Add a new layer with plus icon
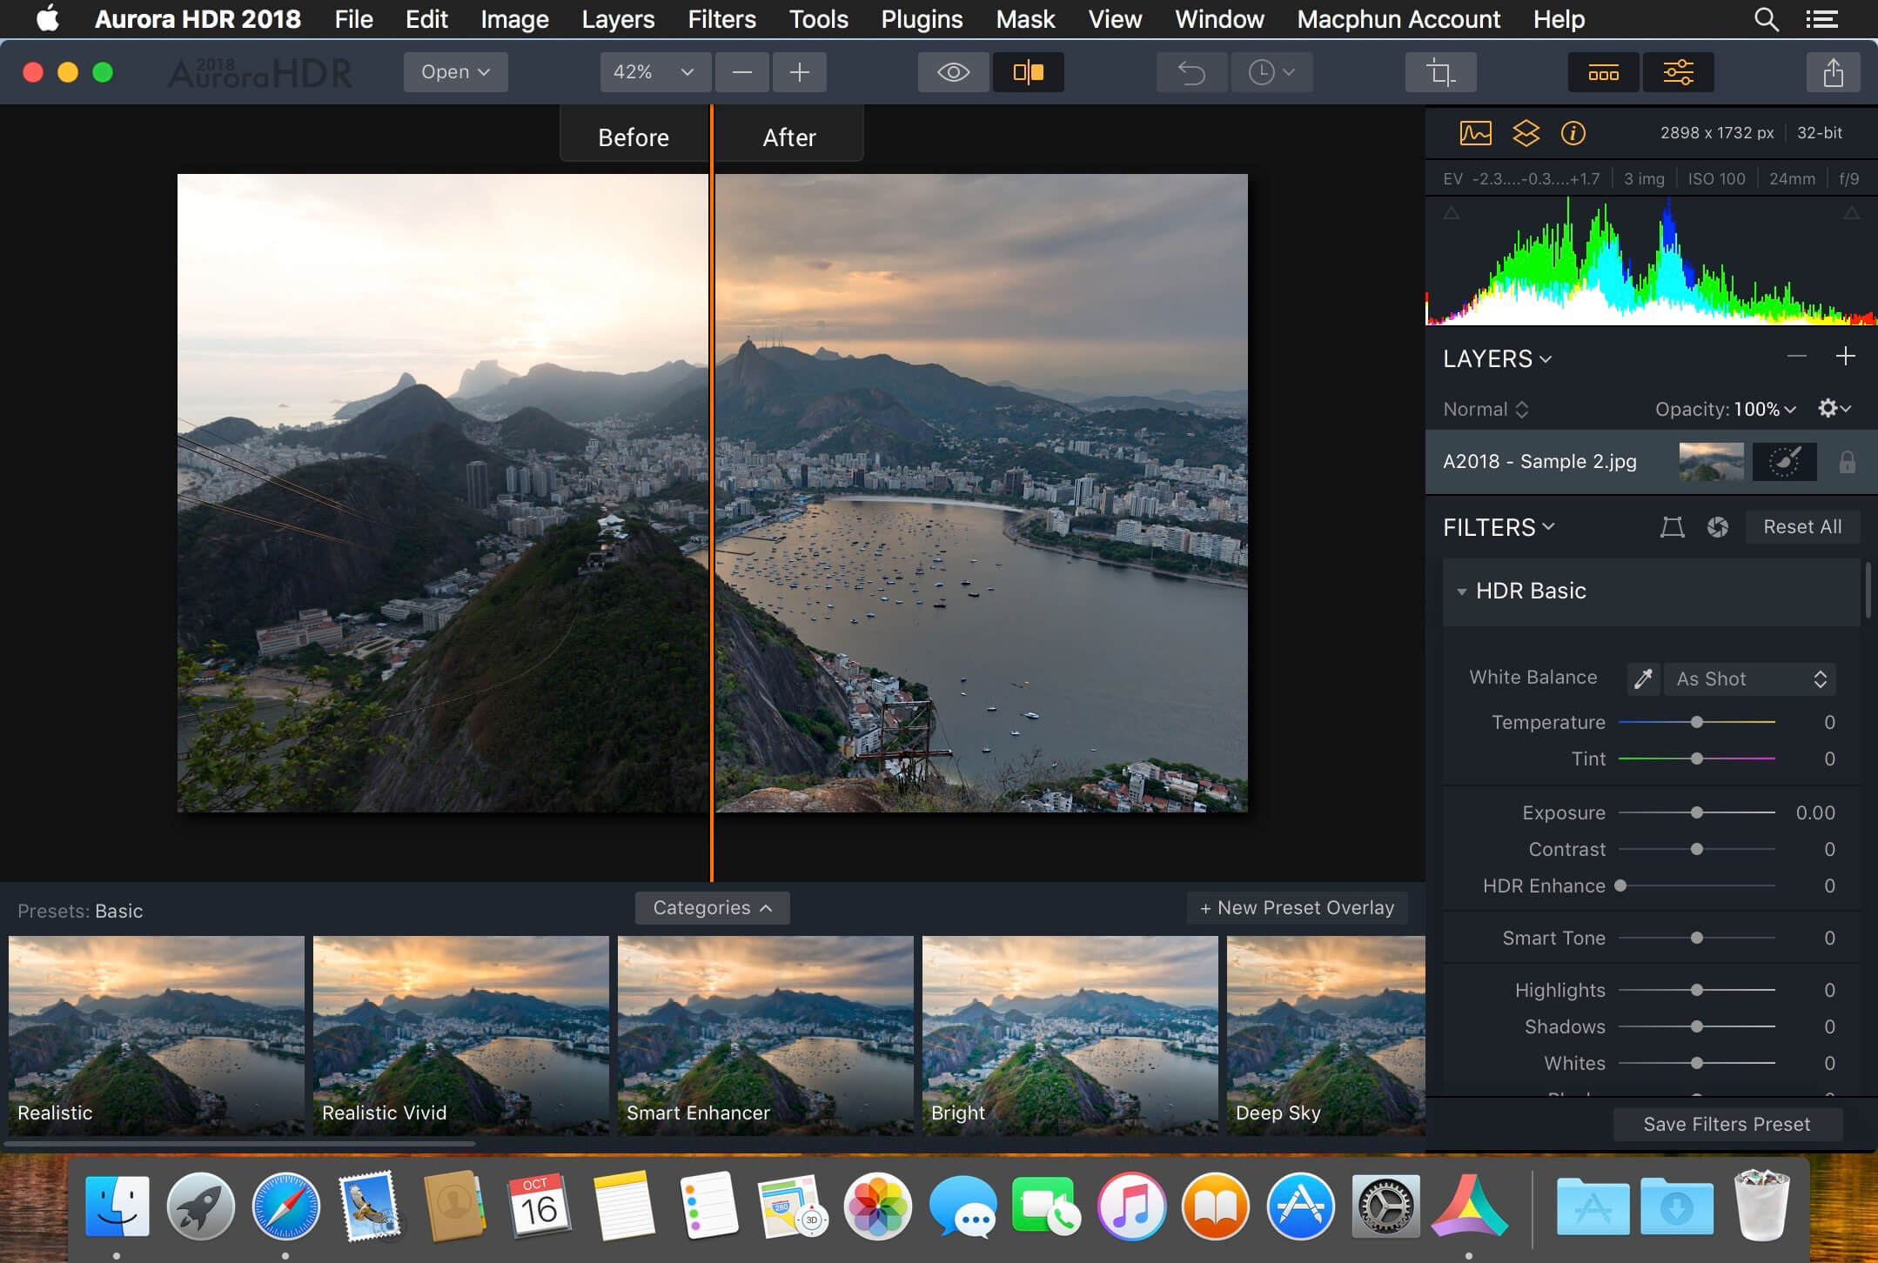Viewport: 1878px width, 1263px height. point(1845,357)
